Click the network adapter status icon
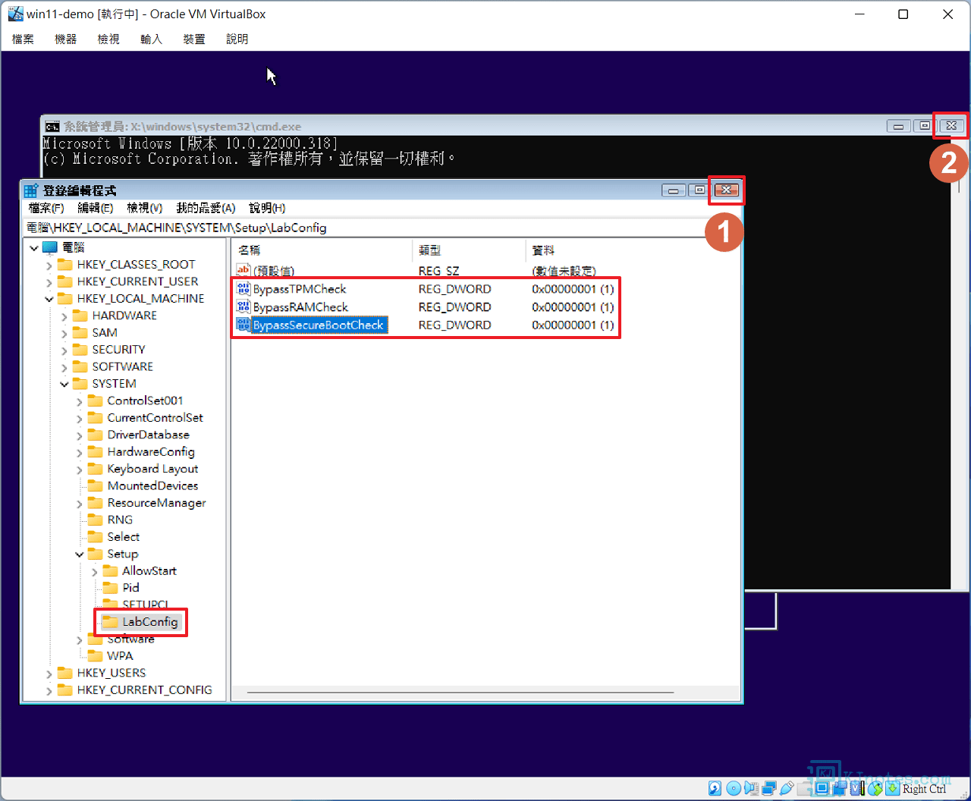 point(769,788)
